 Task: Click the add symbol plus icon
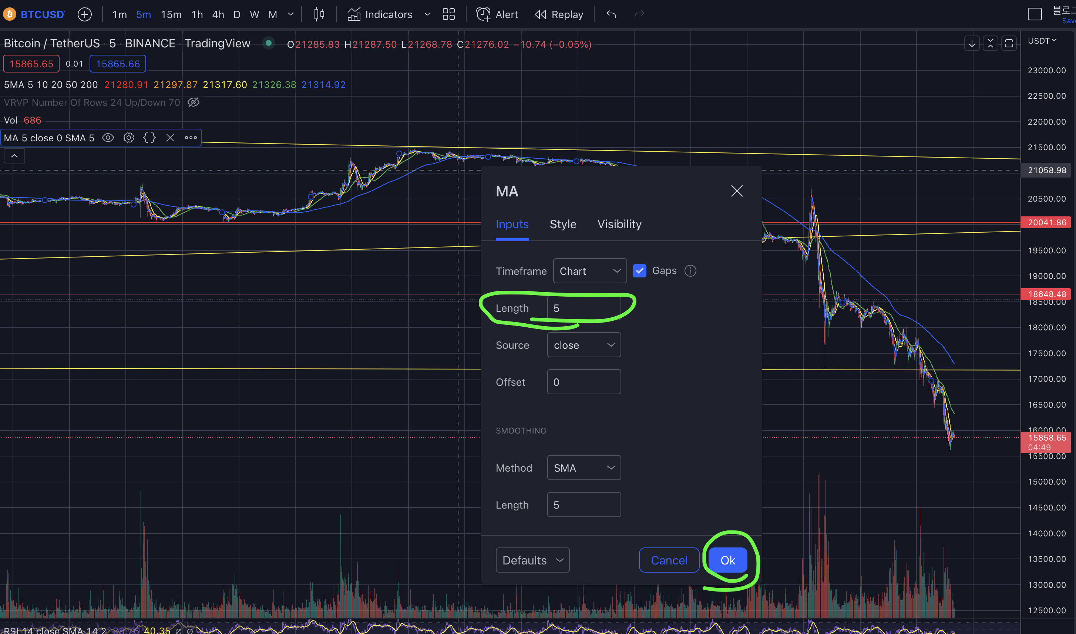tap(85, 14)
